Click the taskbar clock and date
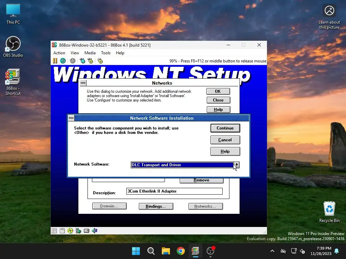This screenshot has width=346, height=259. coord(321,251)
